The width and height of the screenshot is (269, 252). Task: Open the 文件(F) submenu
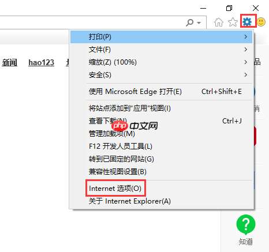pyautogui.click(x=161, y=50)
